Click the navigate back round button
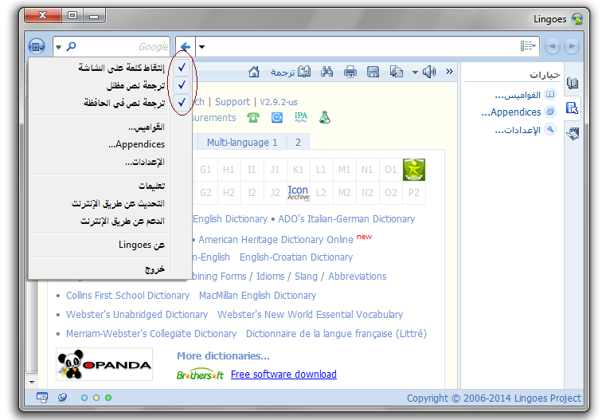 coord(552,46)
